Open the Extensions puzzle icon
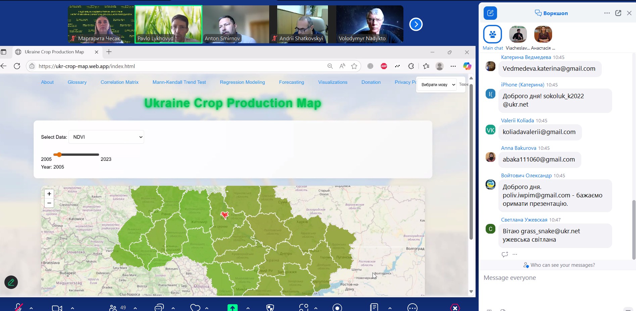Viewport: 636px width, 311px height. click(x=411, y=66)
